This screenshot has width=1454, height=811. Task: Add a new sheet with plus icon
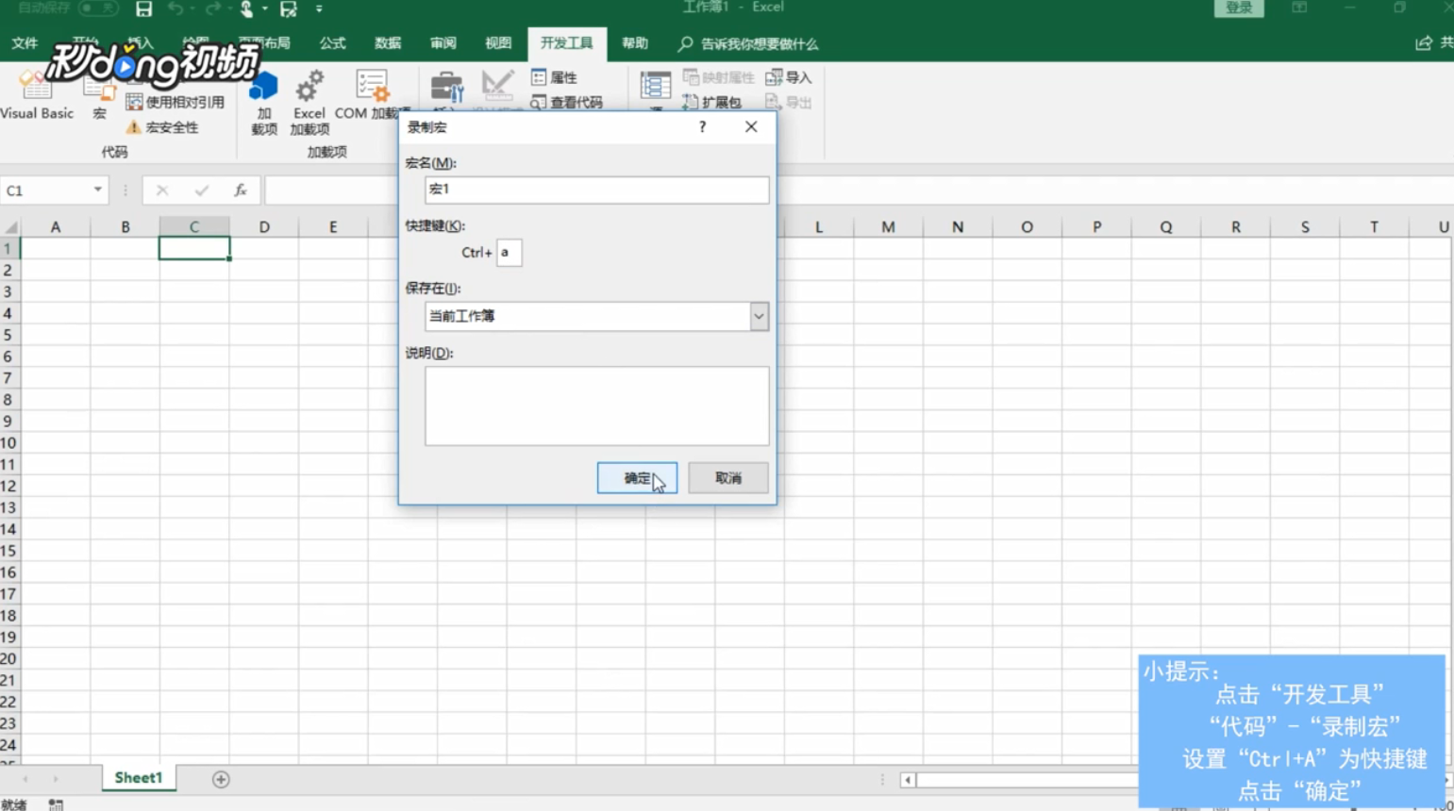tap(221, 779)
